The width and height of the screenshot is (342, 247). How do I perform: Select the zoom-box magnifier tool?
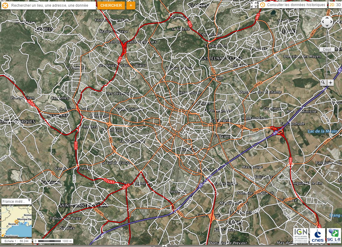point(323,83)
